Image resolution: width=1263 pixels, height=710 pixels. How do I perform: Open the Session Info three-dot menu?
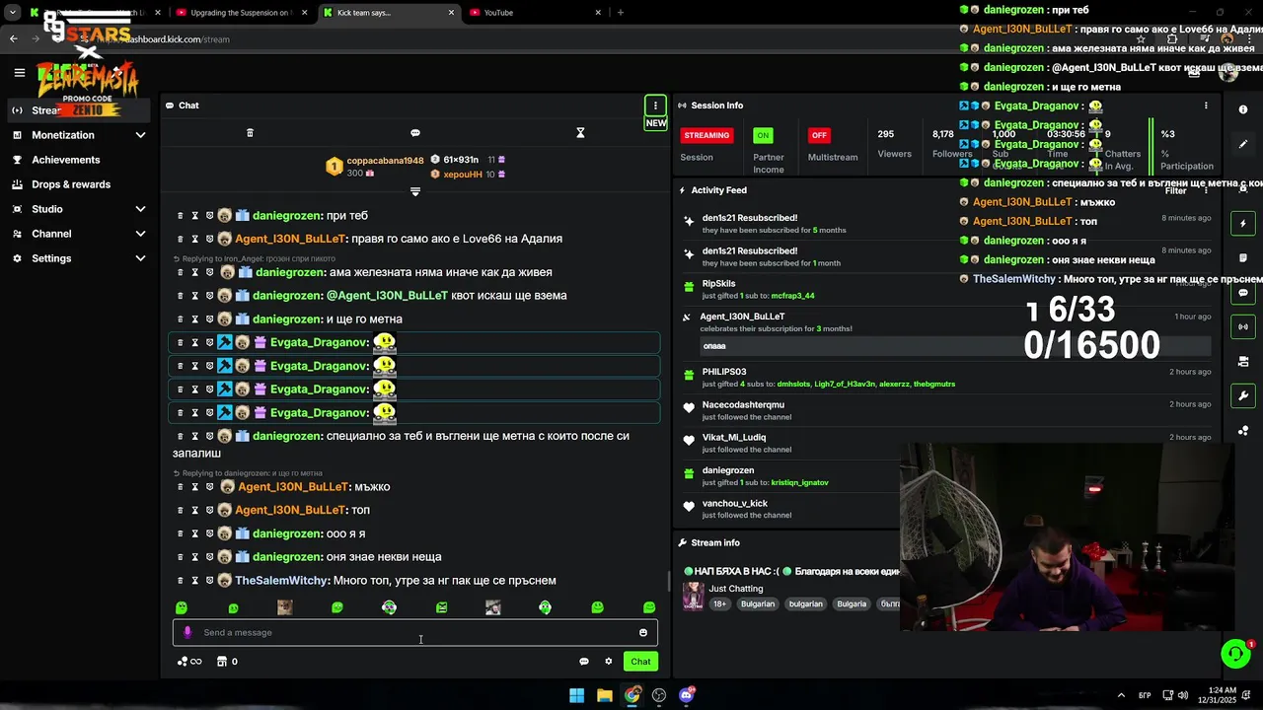coord(1206,106)
